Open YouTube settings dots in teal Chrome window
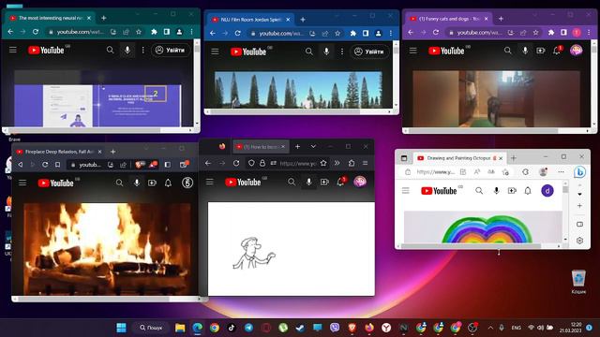The height and width of the screenshot is (337, 600). (143, 50)
